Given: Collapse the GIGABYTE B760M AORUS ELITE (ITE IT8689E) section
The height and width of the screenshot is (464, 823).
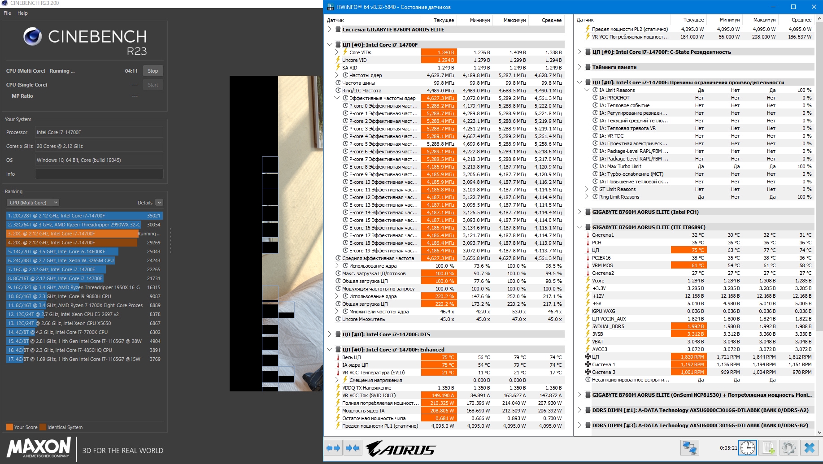Looking at the screenshot, I should click(579, 227).
